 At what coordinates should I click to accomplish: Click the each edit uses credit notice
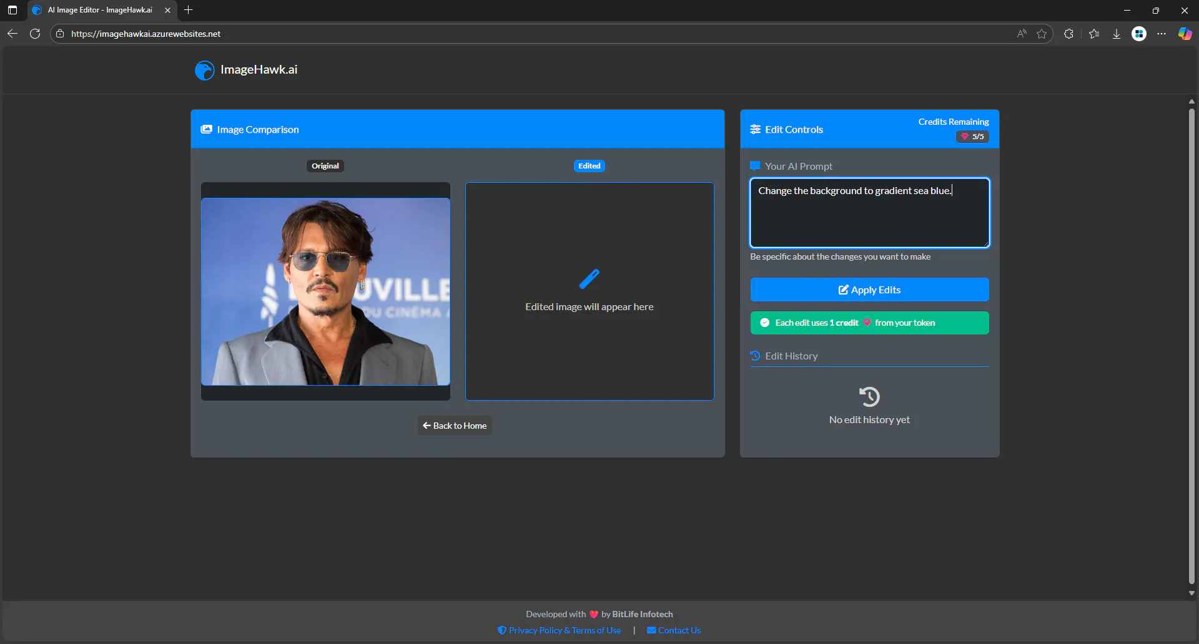click(869, 323)
